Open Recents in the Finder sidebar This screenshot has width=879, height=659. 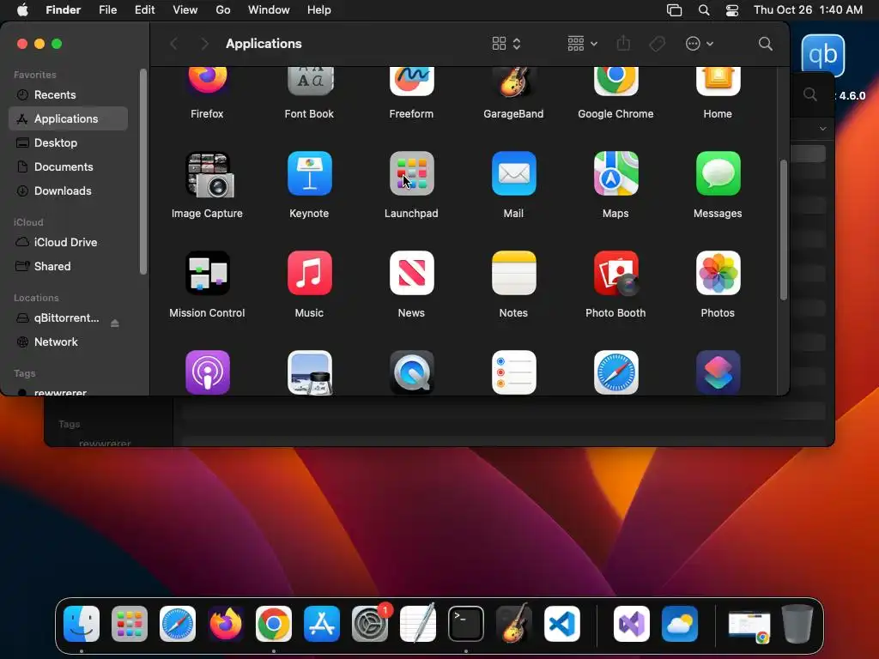69,94
